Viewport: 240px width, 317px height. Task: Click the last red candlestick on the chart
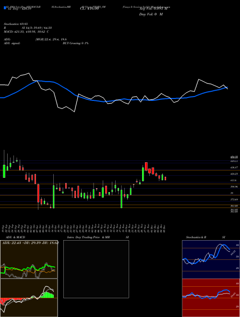166,179
